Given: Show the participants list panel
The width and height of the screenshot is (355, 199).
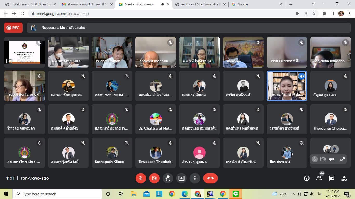Looking at the screenshot, I should [319, 178].
